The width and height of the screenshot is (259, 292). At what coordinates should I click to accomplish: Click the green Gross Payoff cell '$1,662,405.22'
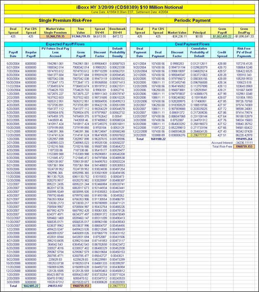tap(222, 36)
